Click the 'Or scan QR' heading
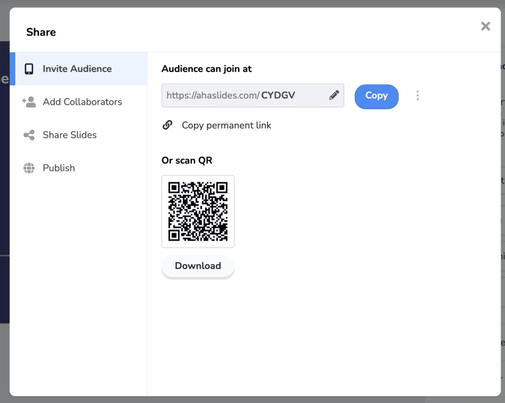 coord(187,161)
